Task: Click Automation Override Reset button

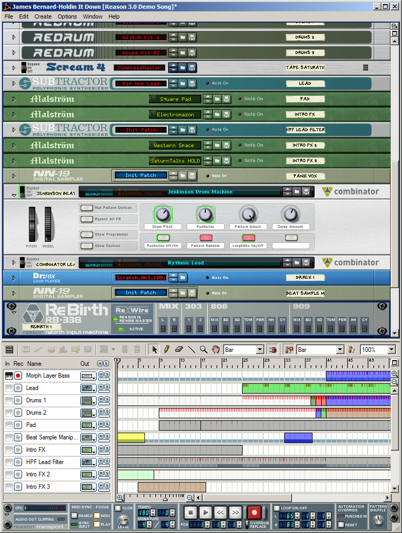Action: click(341, 524)
